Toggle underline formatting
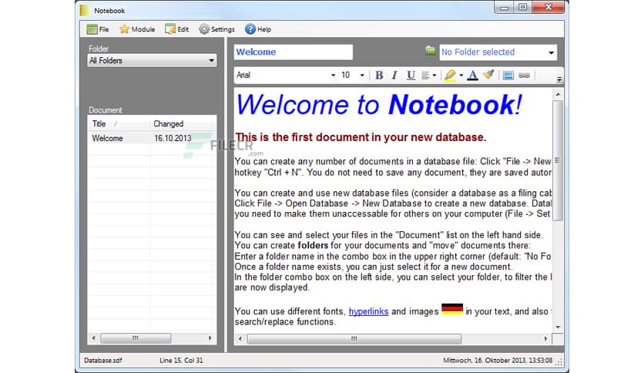This screenshot has width=644, height=373. 411,76
